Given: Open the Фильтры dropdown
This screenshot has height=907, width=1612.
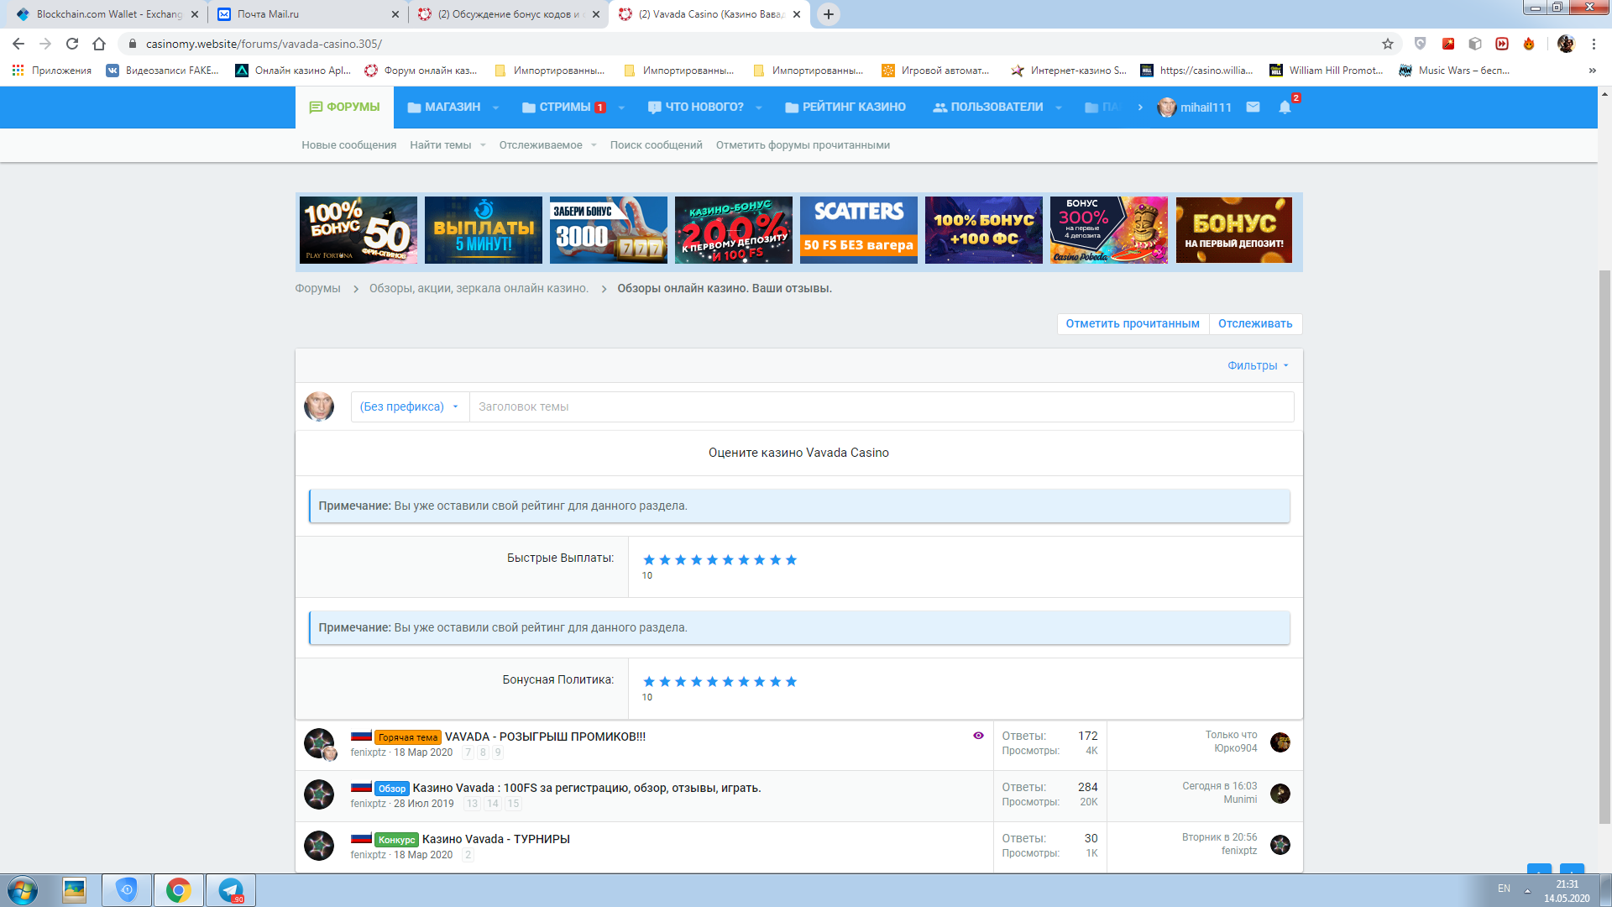Looking at the screenshot, I should 1258,365.
